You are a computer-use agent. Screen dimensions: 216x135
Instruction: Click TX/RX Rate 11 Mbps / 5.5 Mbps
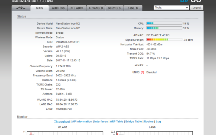[x=158, y=58]
